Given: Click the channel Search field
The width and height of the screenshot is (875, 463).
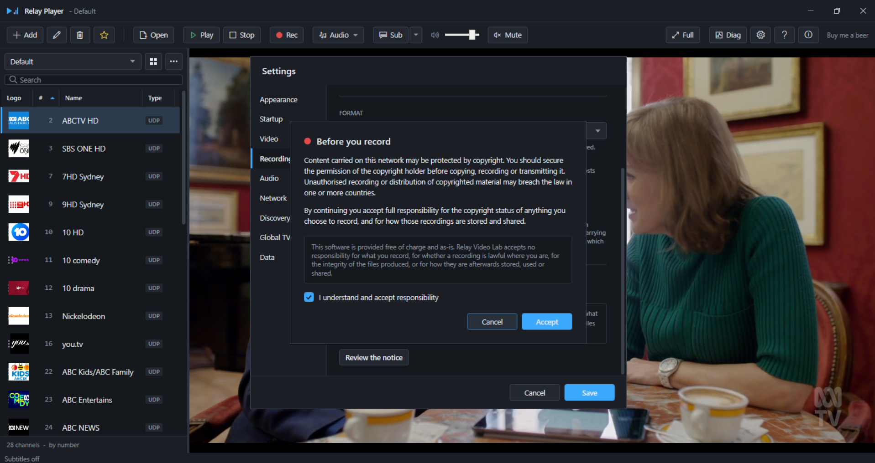Looking at the screenshot, I should [94, 80].
